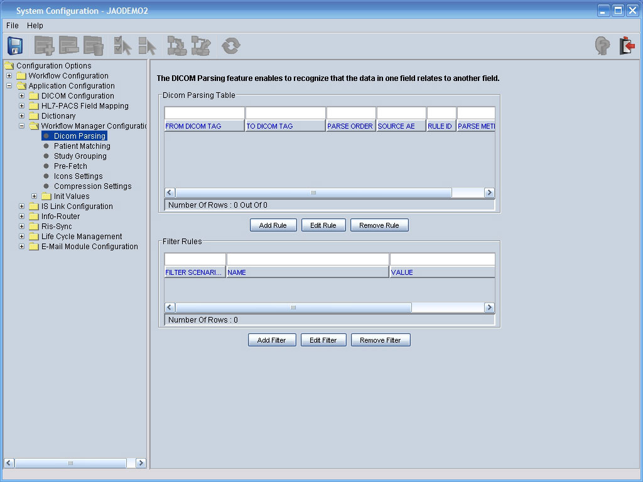Click the Select All checkmarks cursor icon
This screenshot has height=482, width=643.
(122, 45)
